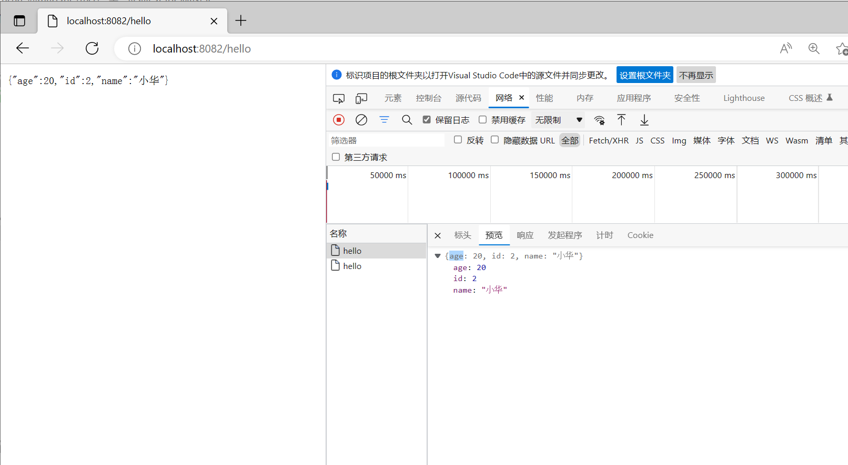
Task: Open the 计时 request tab
Action: coord(604,235)
